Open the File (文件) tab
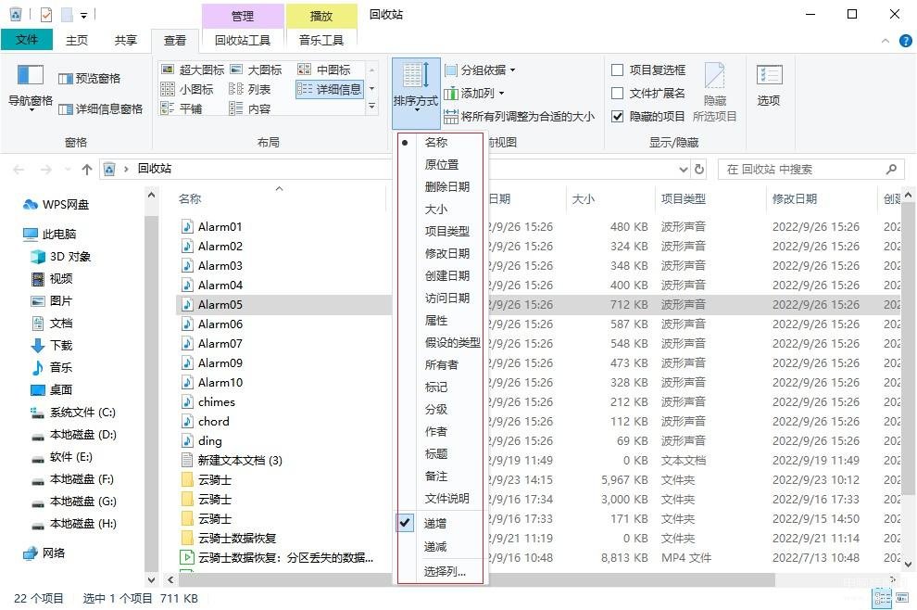The height and width of the screenshot is (610, 917). tap(27, 39)
